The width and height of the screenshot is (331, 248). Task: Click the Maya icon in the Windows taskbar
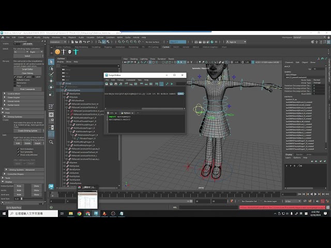click(96, 213)
